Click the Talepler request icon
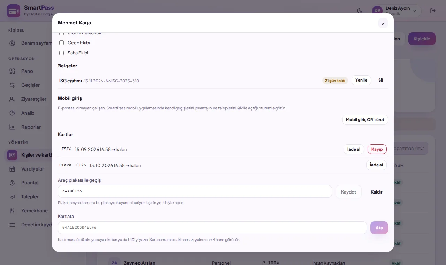 [x=12, y=197]
